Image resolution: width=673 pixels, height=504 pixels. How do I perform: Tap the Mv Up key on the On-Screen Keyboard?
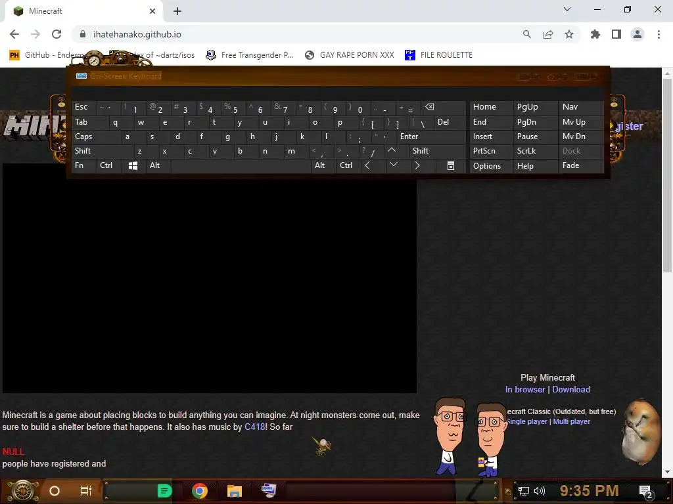coord(581,122)
